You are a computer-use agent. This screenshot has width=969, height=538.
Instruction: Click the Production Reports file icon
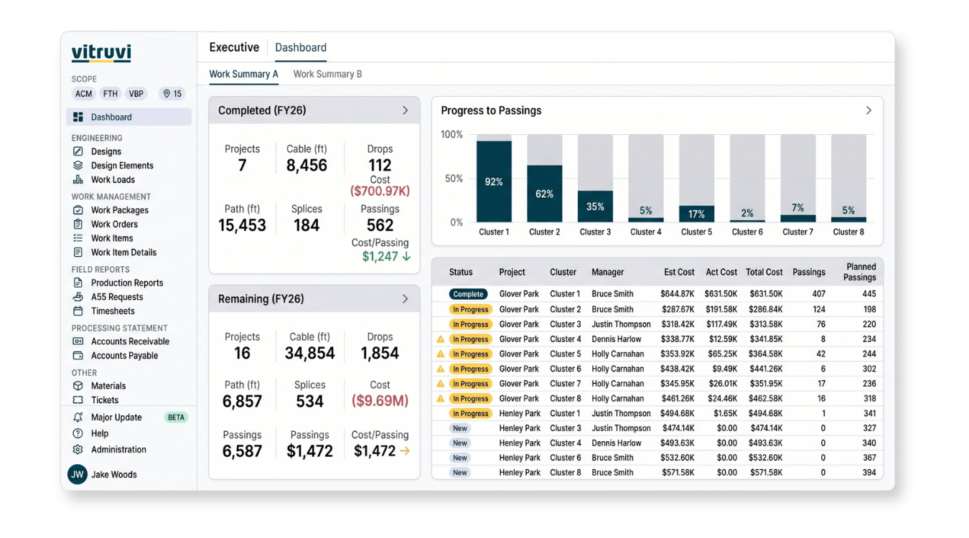(78, 283)
